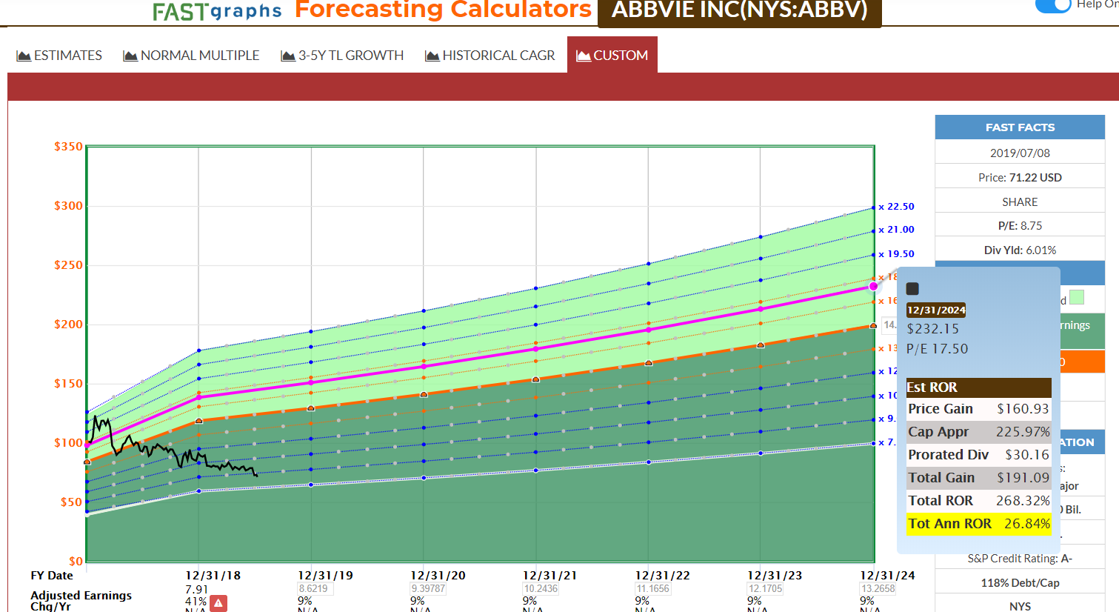Click the Div Yld: 6.01% fact row
The width and height of the screenshot is (1119, 612).
click(1020, 250)
